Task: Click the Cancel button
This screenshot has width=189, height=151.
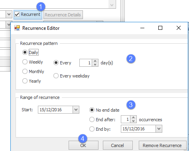Action: [x=118, y=145]
